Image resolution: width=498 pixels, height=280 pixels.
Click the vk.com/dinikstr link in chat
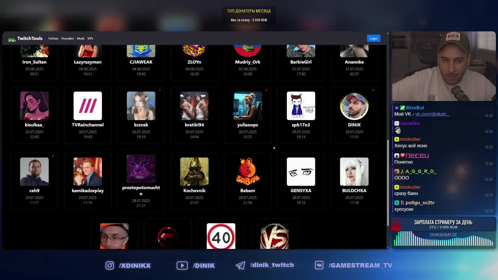[432, 114]
